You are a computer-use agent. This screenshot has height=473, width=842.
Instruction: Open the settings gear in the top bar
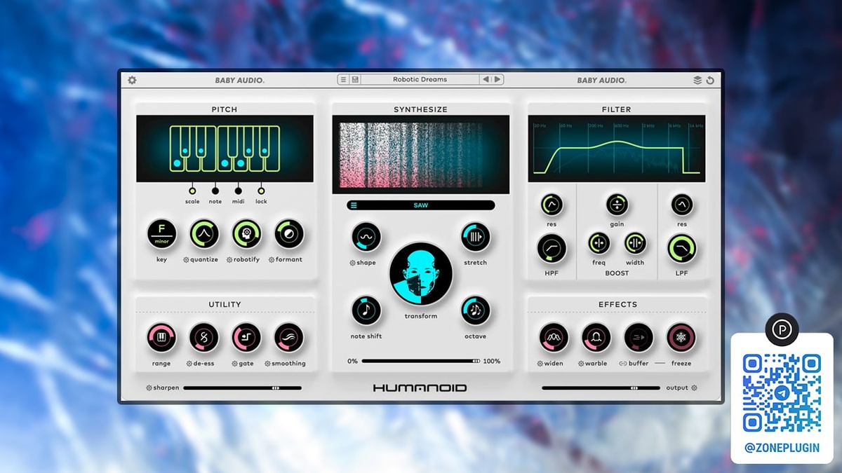coord(132,80)
